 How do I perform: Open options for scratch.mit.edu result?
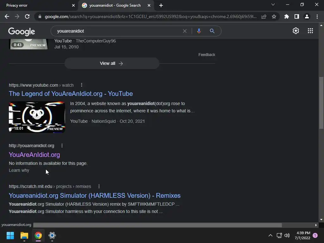click(x=99, y=186)
